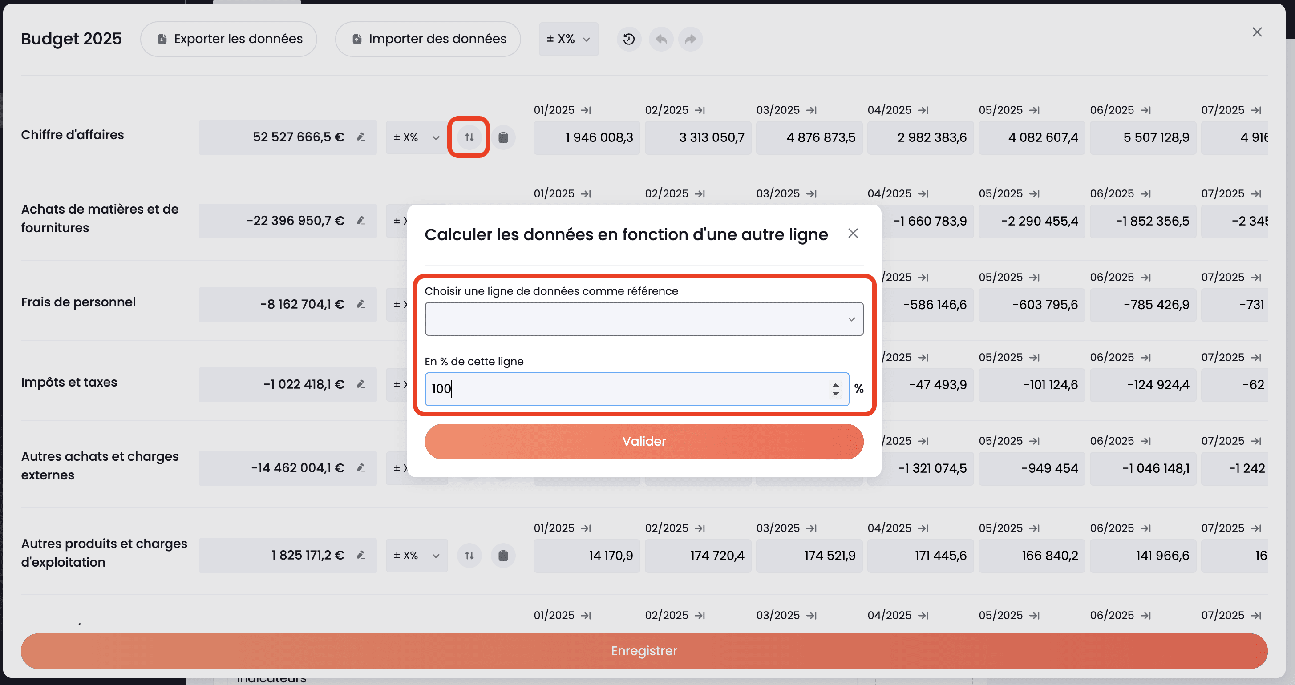Open the ± X% dropdown for Chiffre d'affaires
The image size is (1295, 685).
(x=416, y=137)
